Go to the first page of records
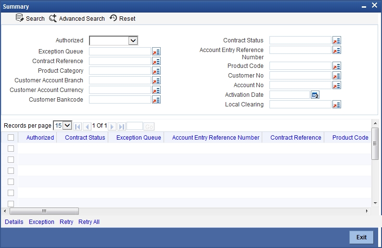382x248 pixels. click(x=77, y=127)
